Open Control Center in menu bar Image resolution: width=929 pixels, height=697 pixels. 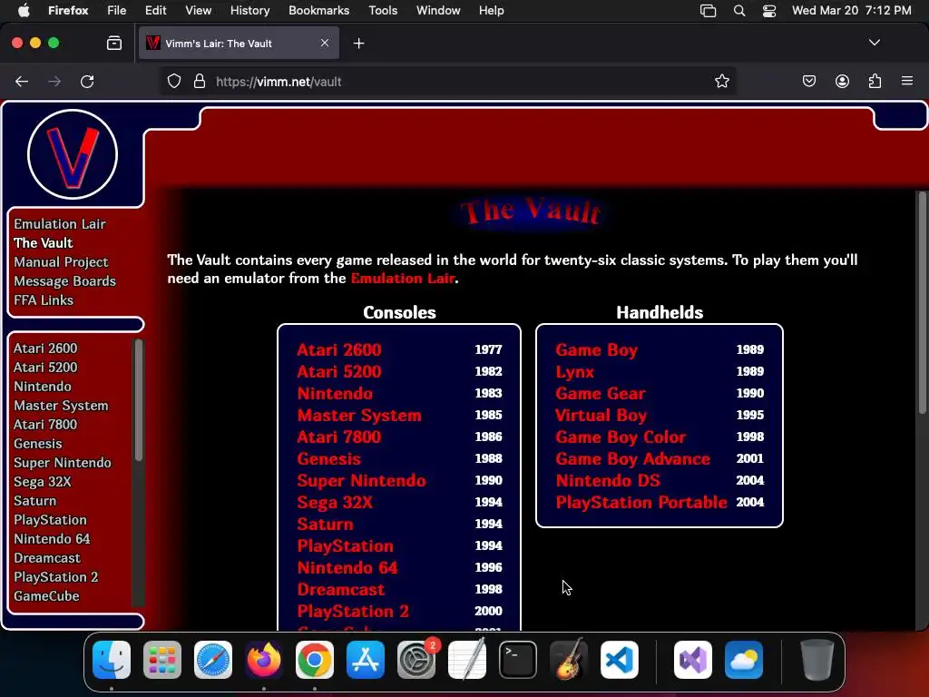click(769, 11)
